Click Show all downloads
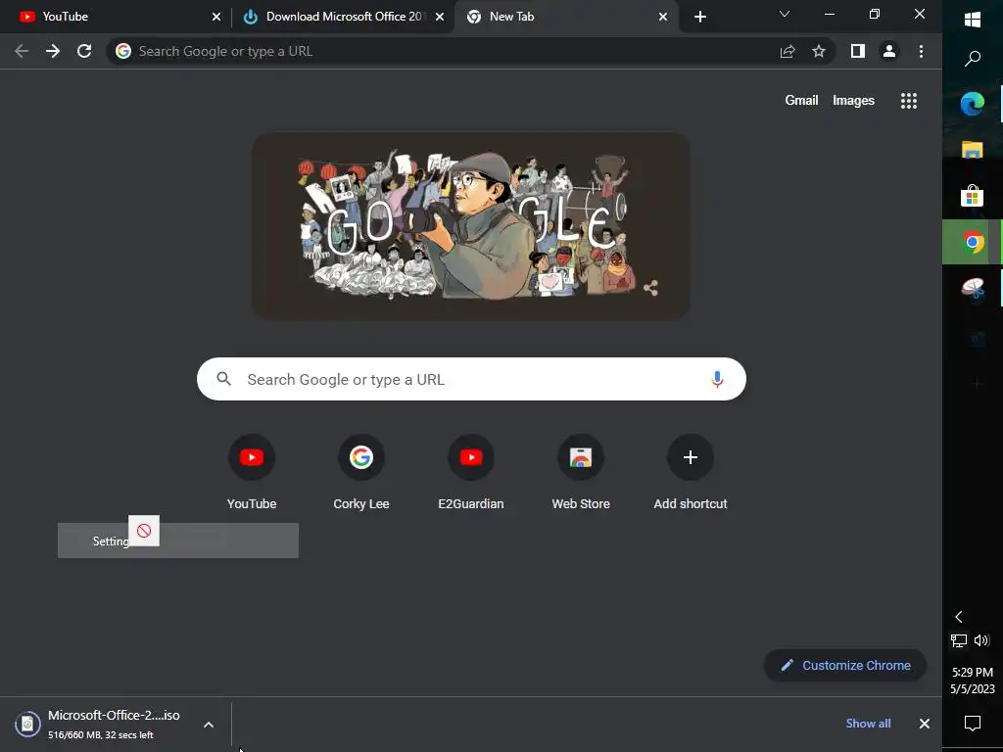1003x752 pixels. click(x=868, y=724)
